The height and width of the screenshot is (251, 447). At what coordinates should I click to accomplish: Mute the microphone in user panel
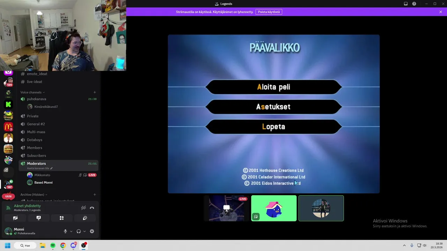[65, 231]
